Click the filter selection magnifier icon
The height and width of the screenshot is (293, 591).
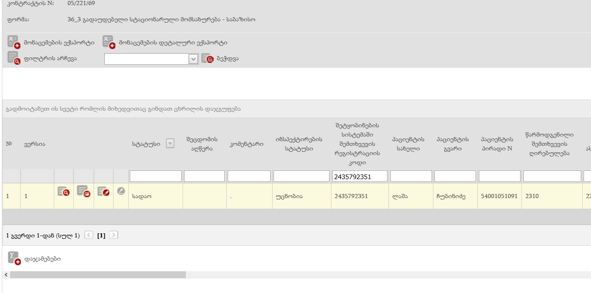pos(14,58)
